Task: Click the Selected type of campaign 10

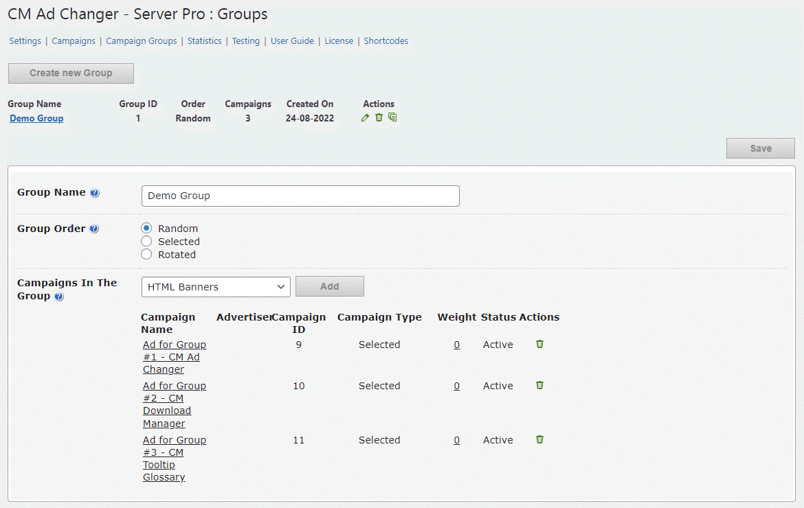Action: (379, 386)
